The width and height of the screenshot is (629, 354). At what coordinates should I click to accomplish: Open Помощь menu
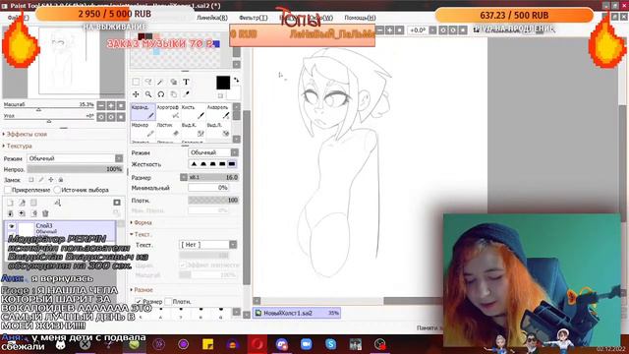361,18
